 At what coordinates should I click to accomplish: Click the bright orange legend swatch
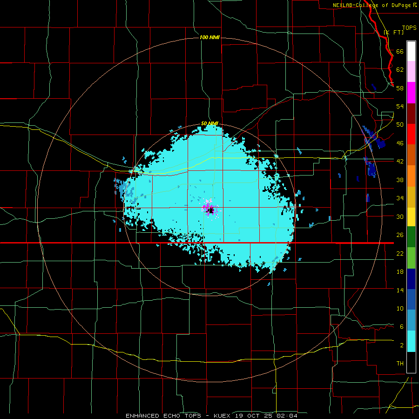click(x=411, y=176)
